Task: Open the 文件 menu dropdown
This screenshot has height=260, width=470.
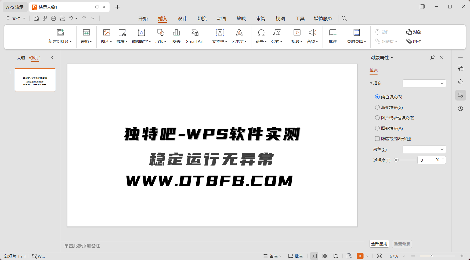Action: coord(16,18)
